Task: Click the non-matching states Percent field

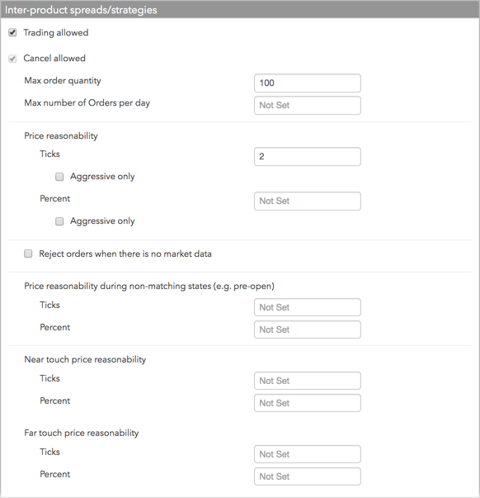Action: pos(308,330)
